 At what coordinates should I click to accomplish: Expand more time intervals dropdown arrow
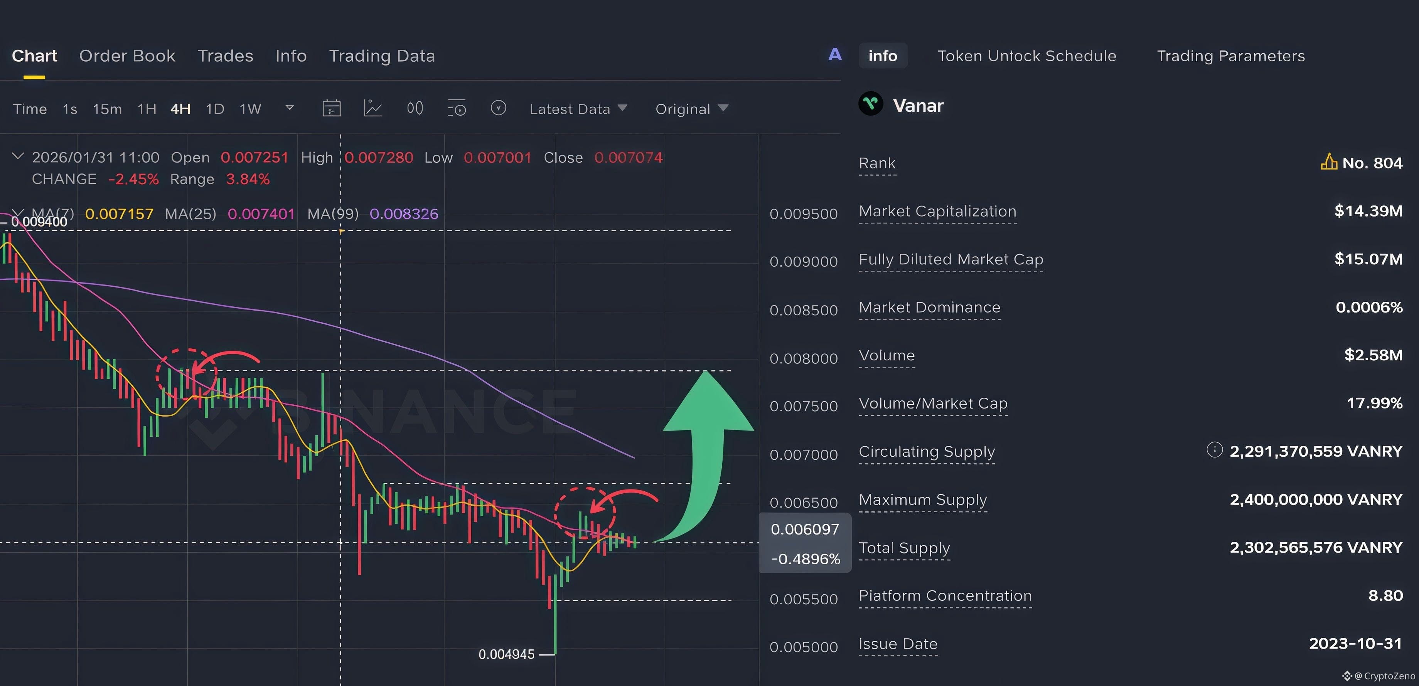[x=289, y=108]
